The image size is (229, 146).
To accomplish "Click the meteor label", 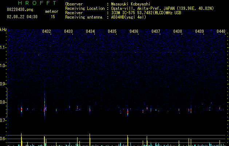I will (52, 11).
